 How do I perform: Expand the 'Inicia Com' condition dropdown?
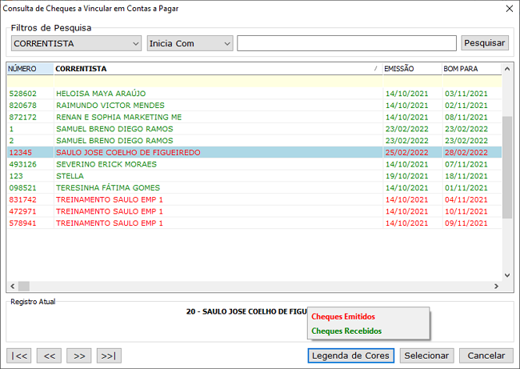click(226, 43)
